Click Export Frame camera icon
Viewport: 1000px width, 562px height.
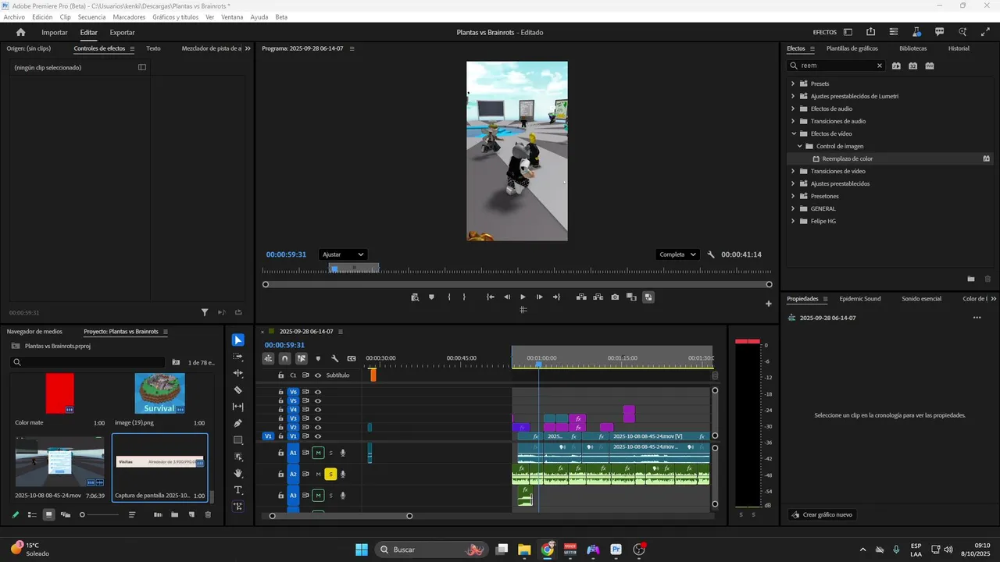click(615, 297)
